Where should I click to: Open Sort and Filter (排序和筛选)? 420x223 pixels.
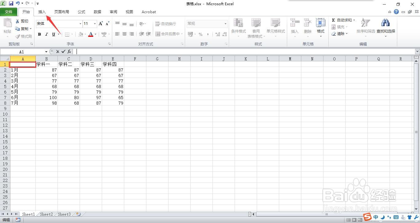[x=366, y=28]
